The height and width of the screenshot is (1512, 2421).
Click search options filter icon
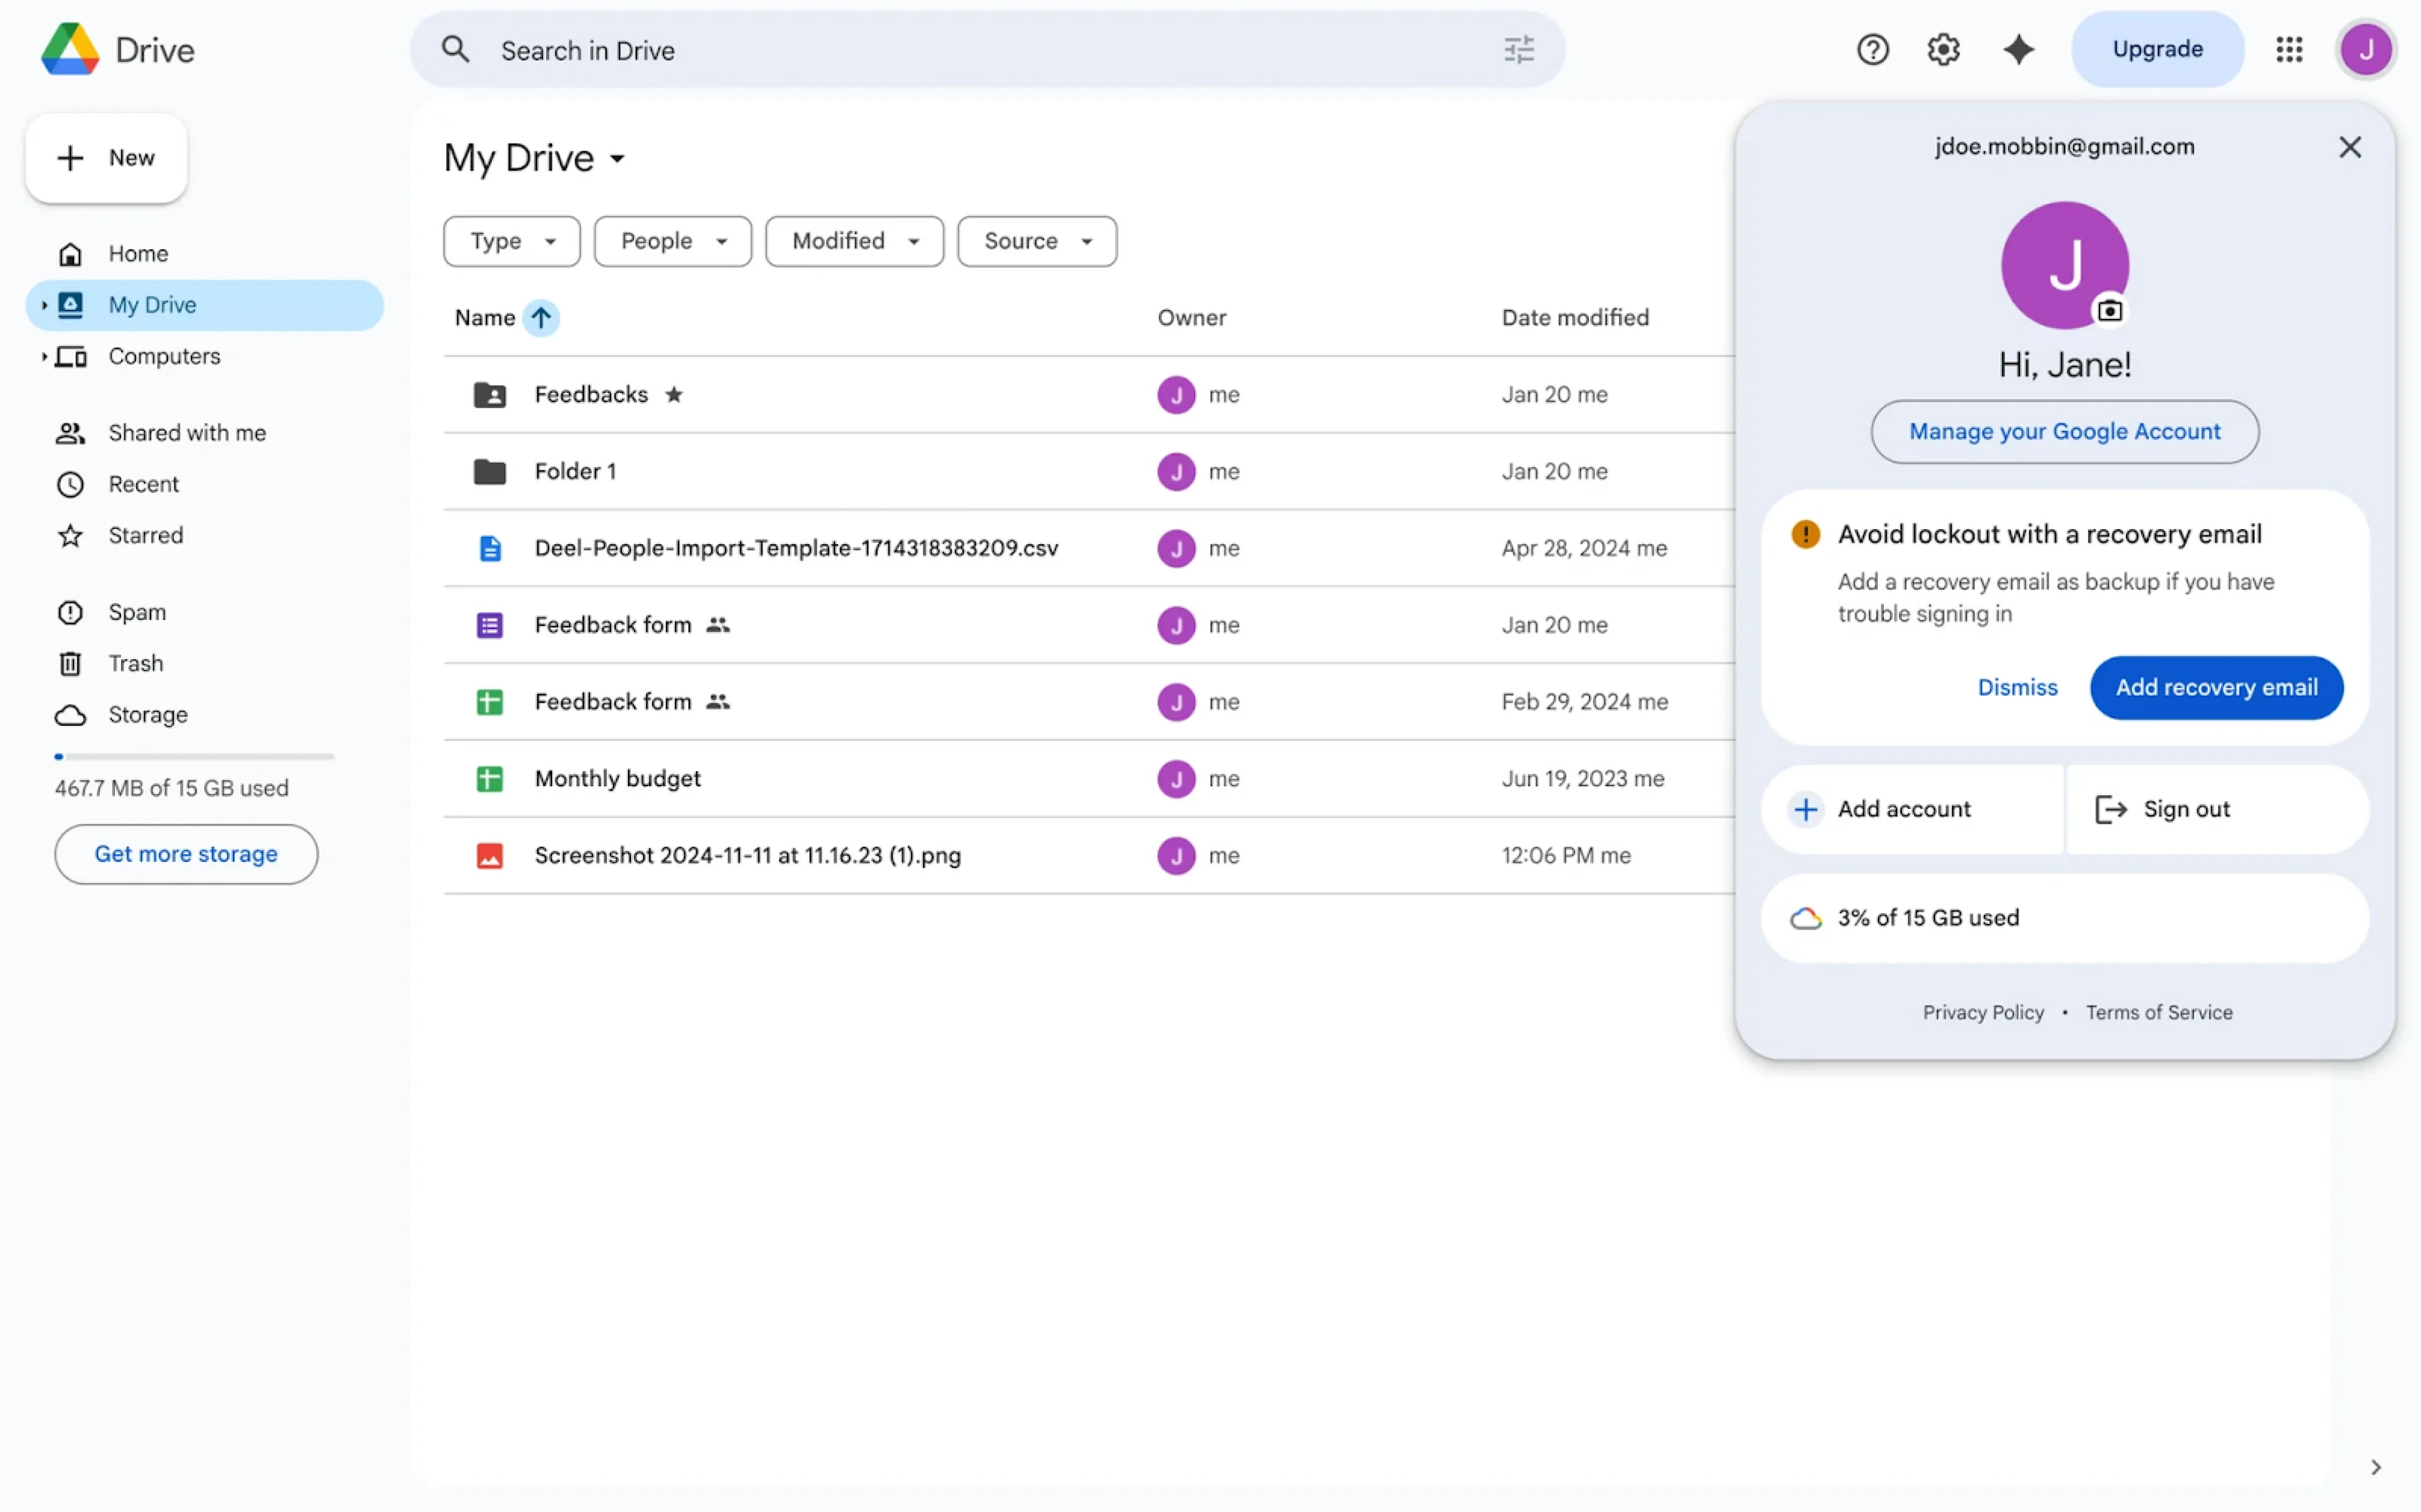(1519, 49)
